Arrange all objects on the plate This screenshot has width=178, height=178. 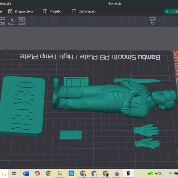[22, 21]
